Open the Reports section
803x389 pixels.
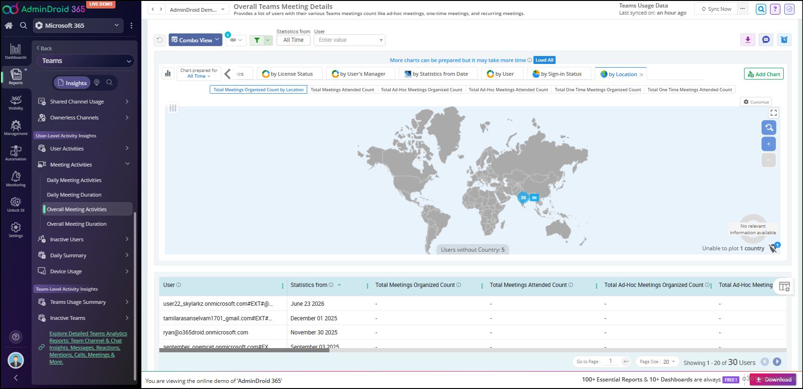coord(16,77)
